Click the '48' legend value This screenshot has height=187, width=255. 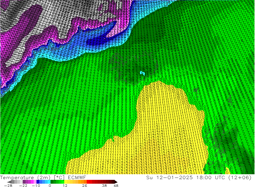pos(116,185)
